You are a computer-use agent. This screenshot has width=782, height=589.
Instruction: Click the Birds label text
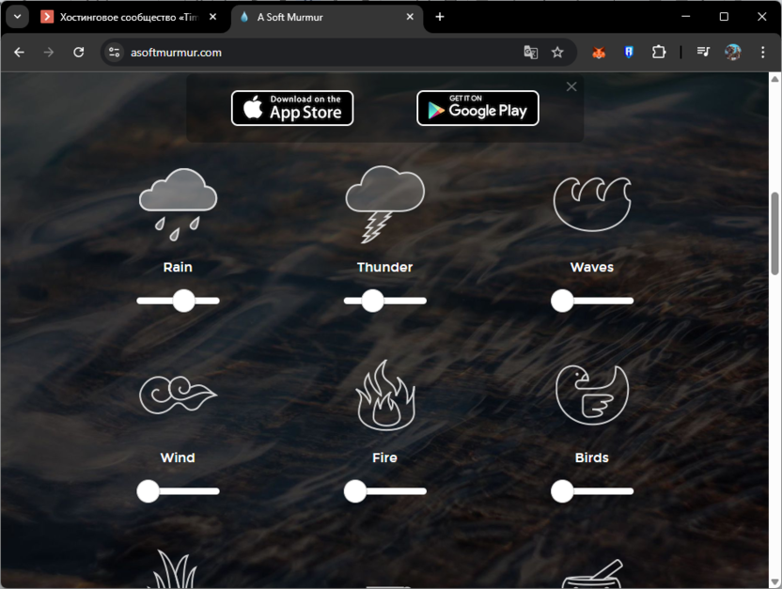tap(592, 457)
